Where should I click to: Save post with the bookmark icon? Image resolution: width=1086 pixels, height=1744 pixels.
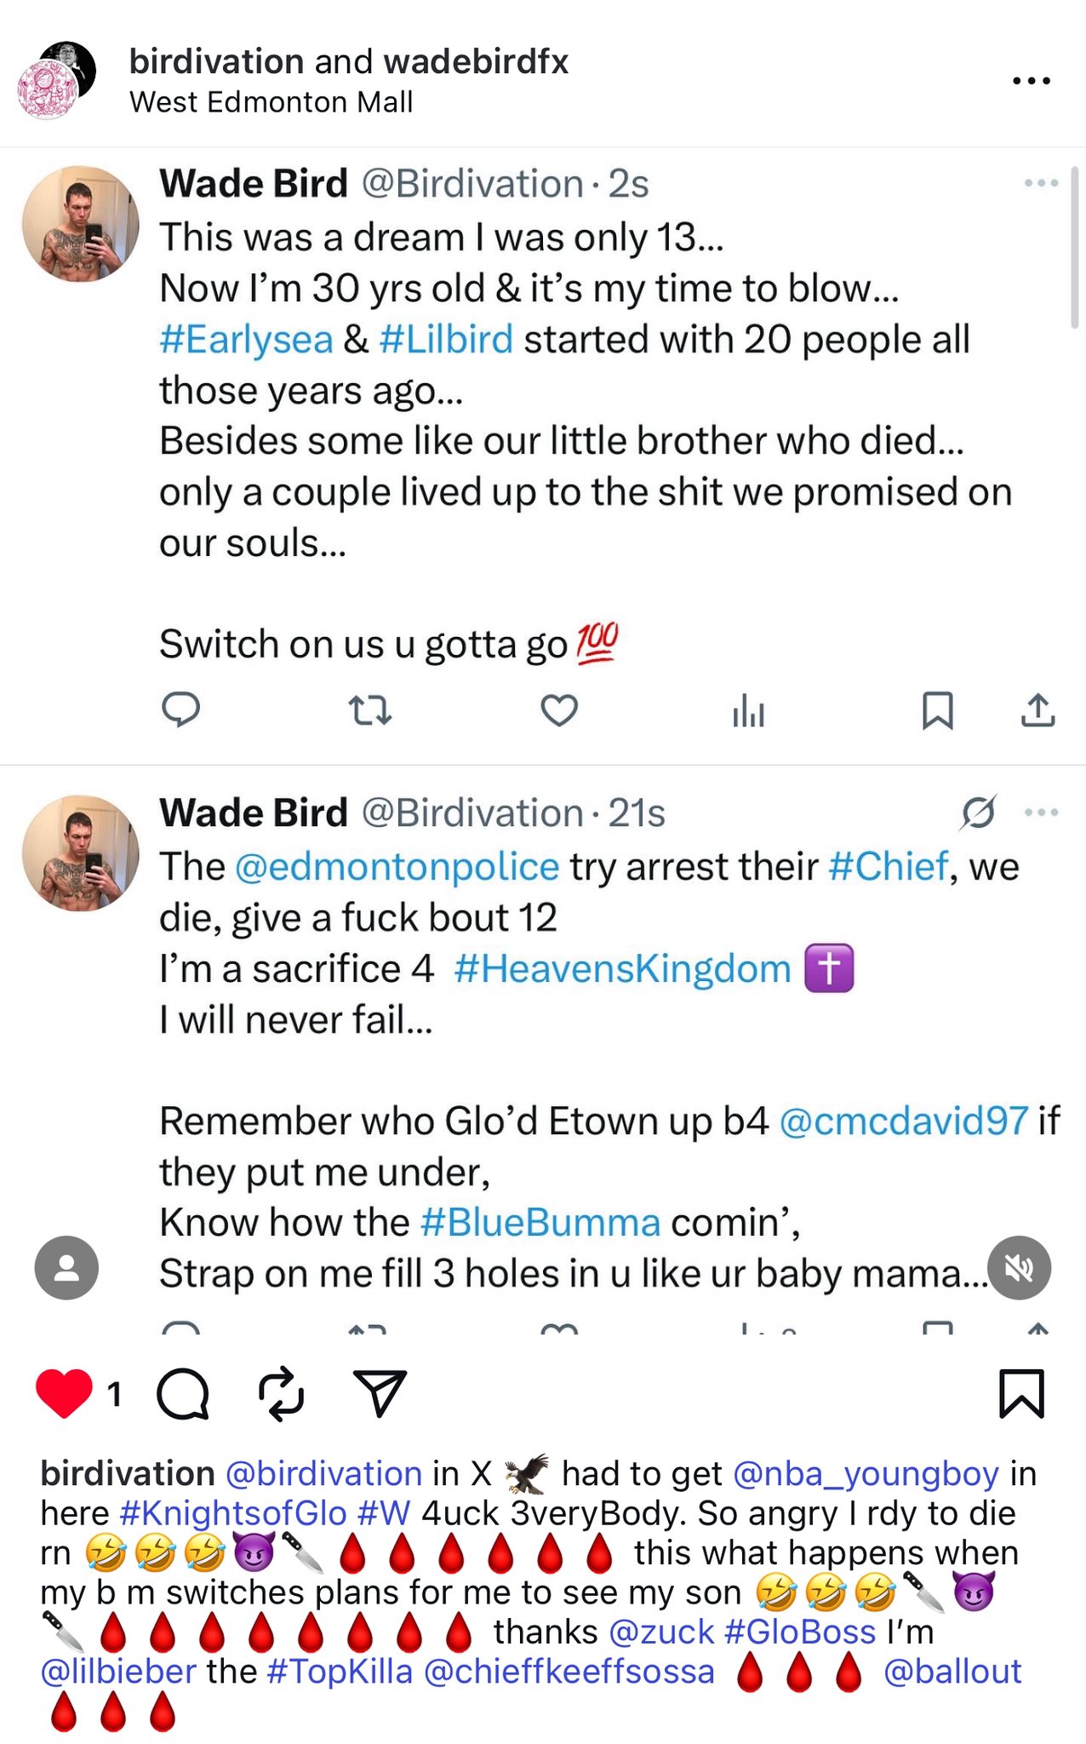[1020, 1394]
